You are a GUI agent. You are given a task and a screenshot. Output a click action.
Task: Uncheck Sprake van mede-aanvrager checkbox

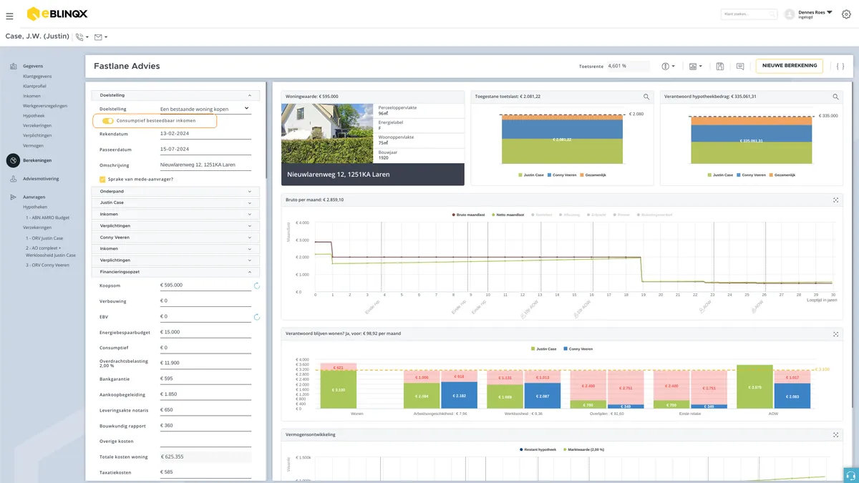pyautogui.click(x=102, y=180)
